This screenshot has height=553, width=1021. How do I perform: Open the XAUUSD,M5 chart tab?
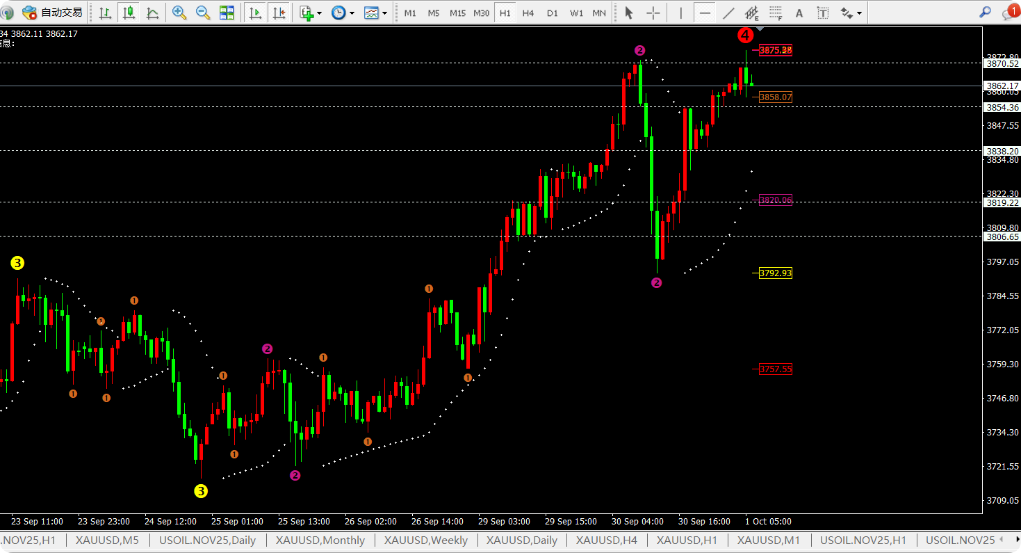pos(107,540)
